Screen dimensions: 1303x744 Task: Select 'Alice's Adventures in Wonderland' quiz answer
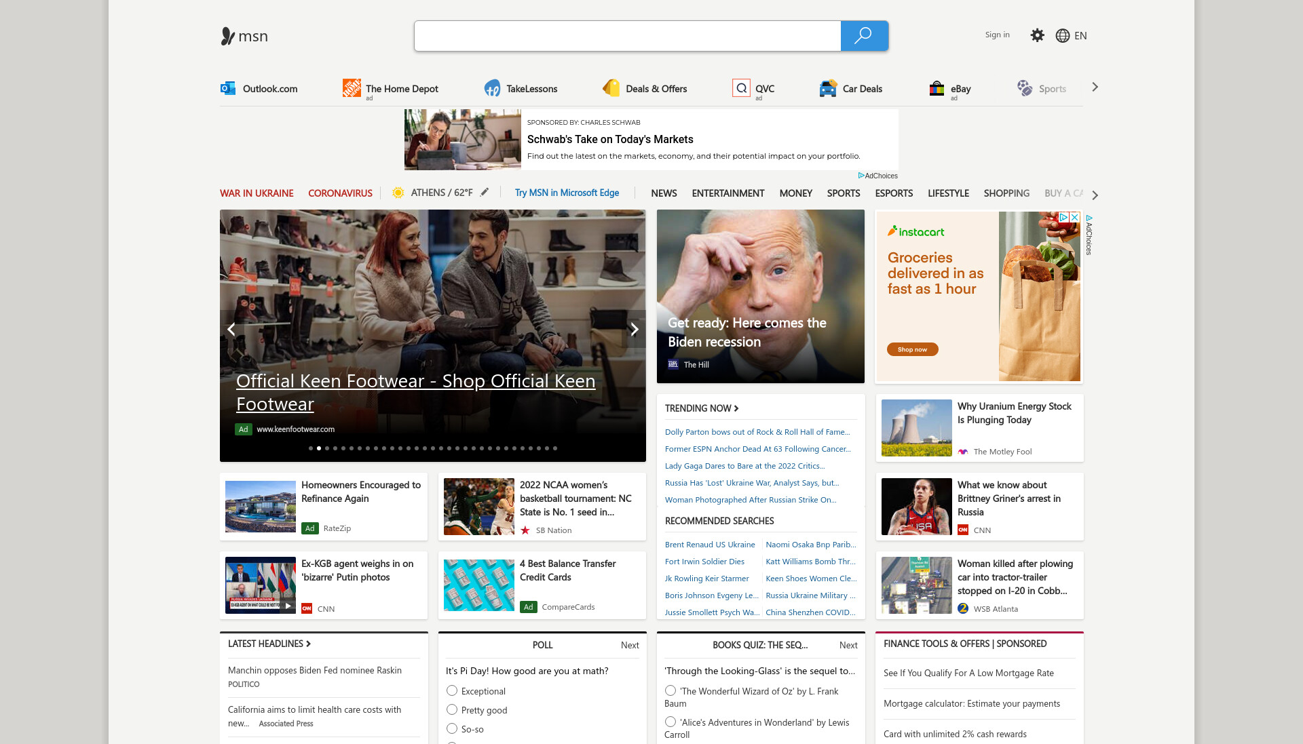[671, 722]
